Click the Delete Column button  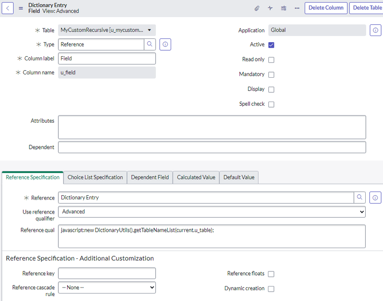[x=326, y=8]
